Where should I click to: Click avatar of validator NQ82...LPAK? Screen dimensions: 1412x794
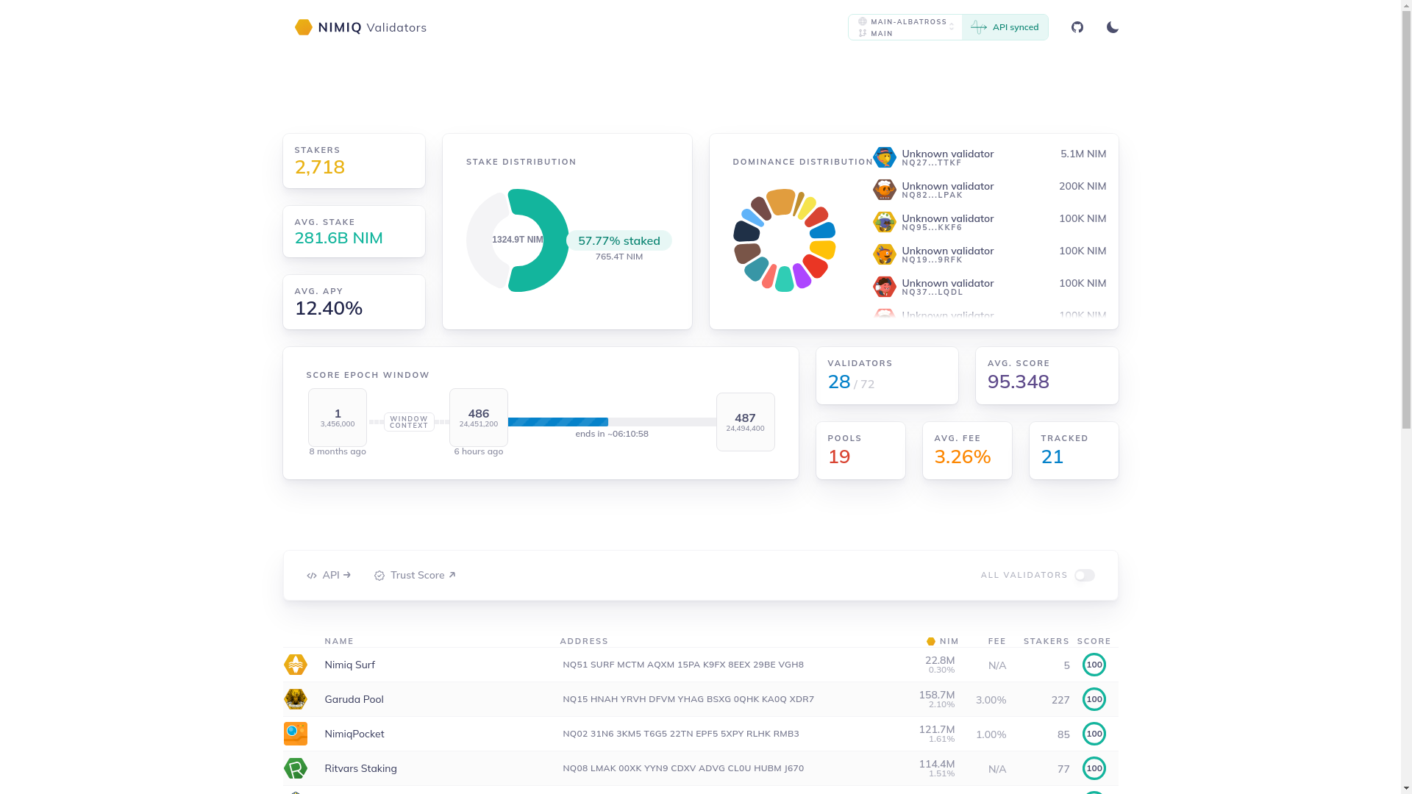(x=884, y=190)
